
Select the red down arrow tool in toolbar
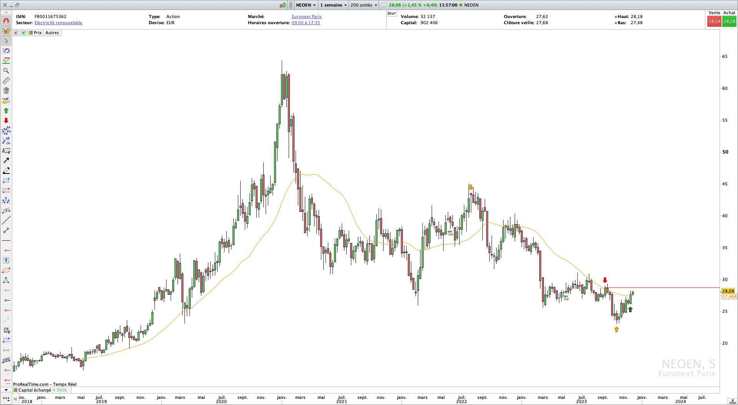click(x=6, y=121)
